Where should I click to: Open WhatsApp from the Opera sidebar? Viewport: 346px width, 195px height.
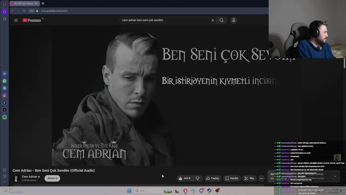click(4, 81)
